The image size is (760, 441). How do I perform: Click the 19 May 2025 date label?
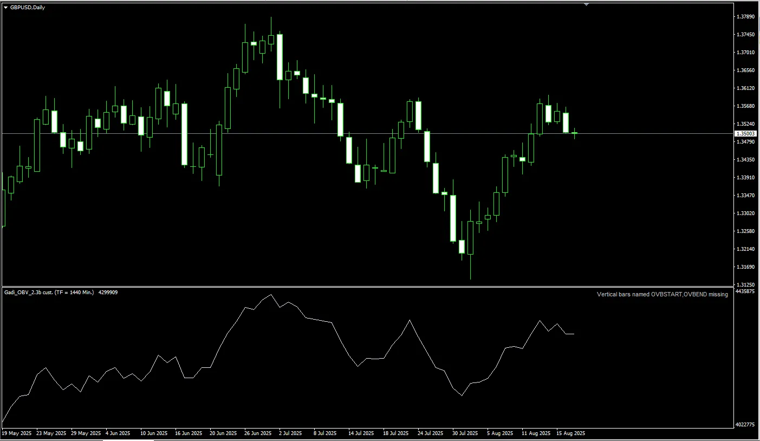17,433
